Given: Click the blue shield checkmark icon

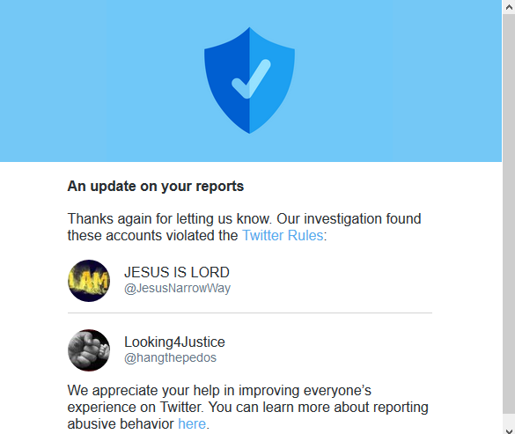Looking at the screenshot, I should (249, 80).
